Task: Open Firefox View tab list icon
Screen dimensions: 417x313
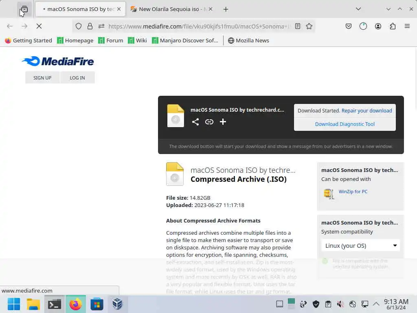Action: [x=24, y=10]
